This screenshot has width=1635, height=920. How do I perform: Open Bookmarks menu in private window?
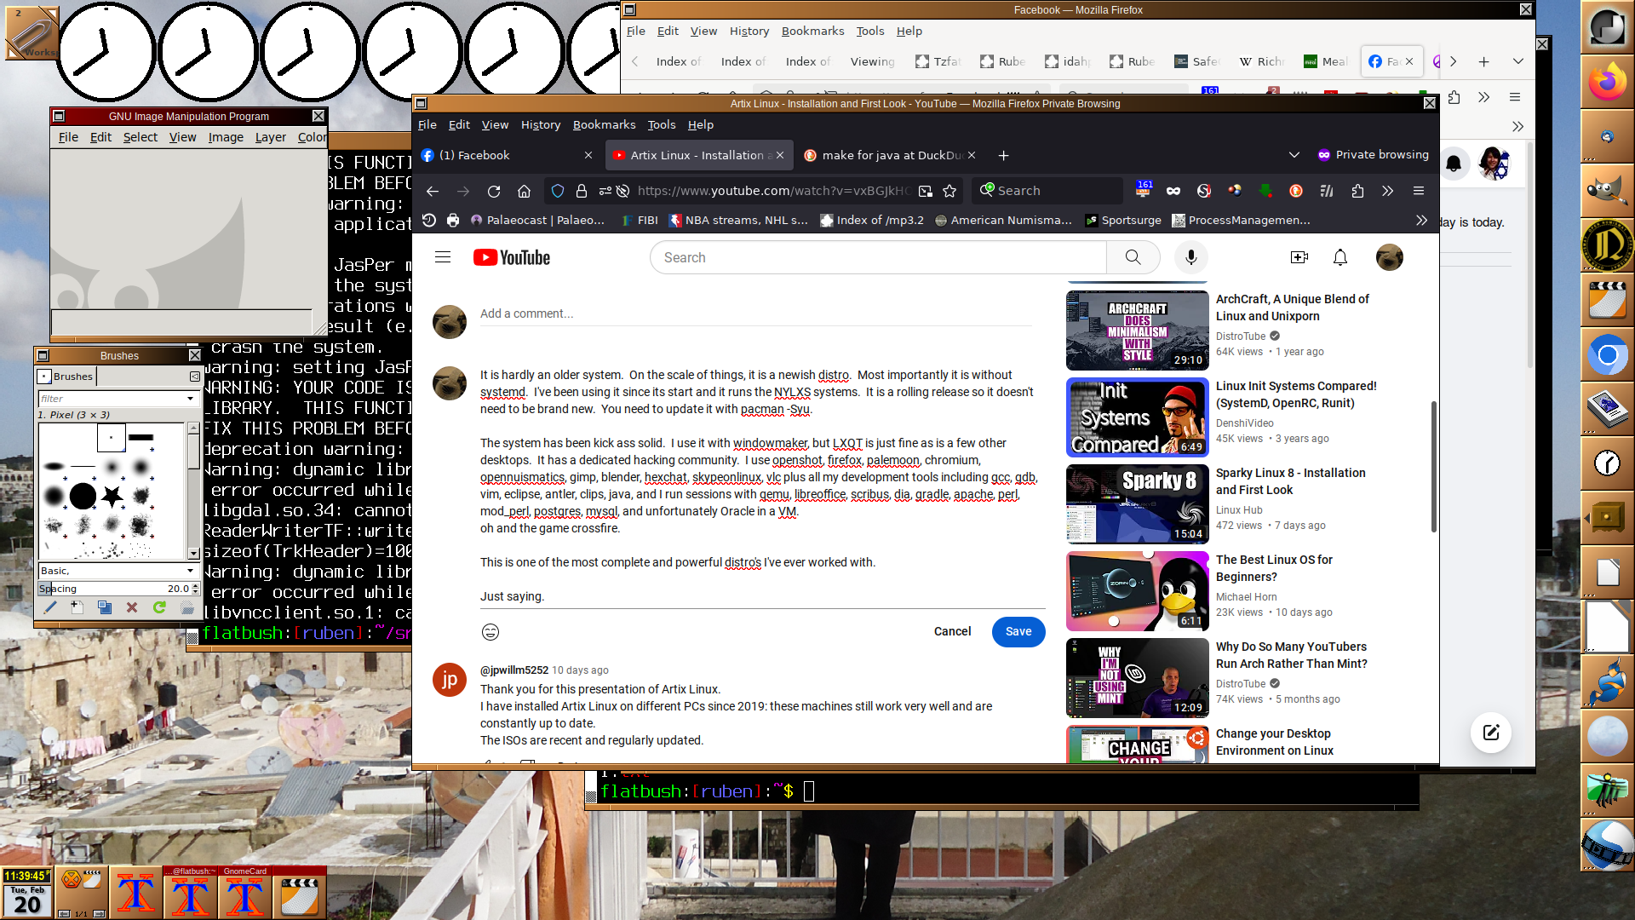[604, 124]
